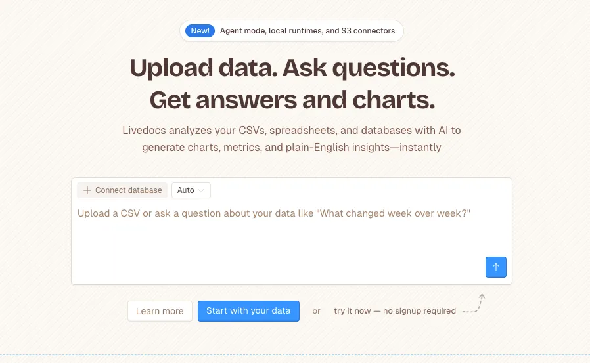Click the plus icon beside Connect database

(x=87, y=190)
